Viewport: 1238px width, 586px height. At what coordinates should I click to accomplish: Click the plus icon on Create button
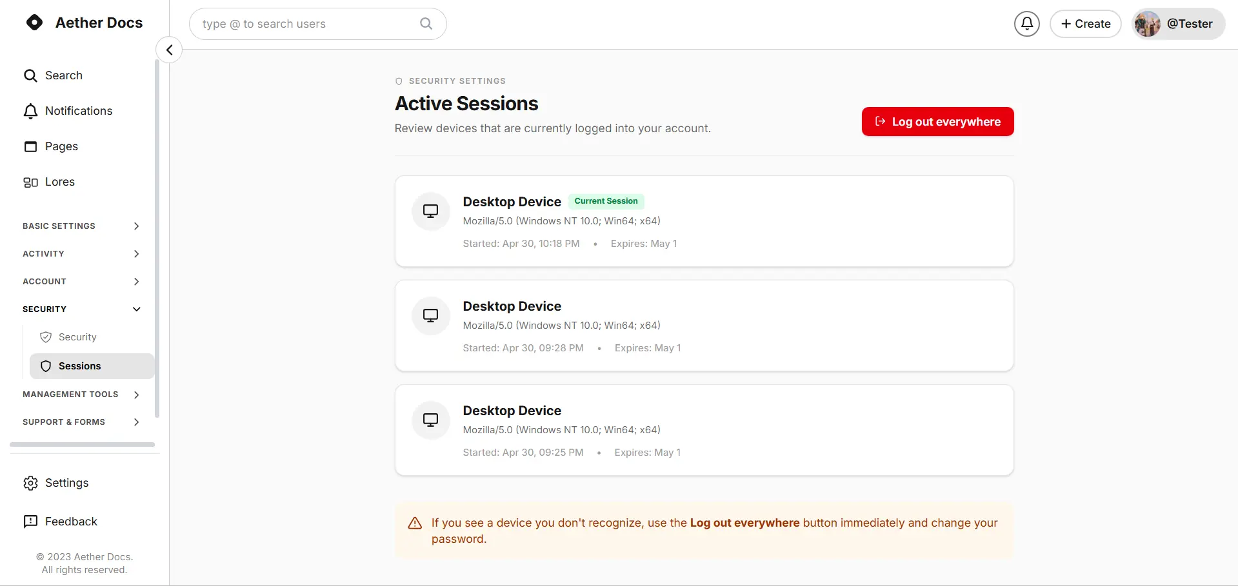pyautogui.click(x=1066, y=24)
